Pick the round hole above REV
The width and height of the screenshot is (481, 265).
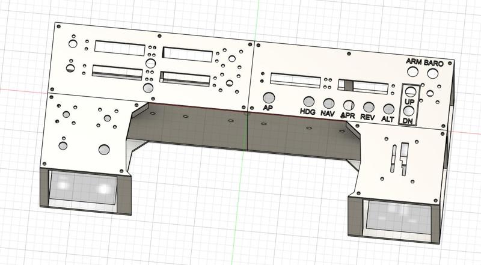369,107
